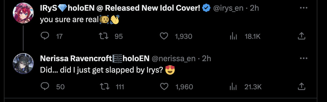
Task: Open the 2h timestamp on Nerissa's tweet
Action: click(206, 59)
